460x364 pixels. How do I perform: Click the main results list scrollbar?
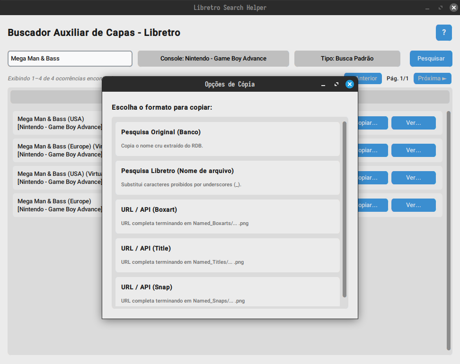click(x=448, y=230)
